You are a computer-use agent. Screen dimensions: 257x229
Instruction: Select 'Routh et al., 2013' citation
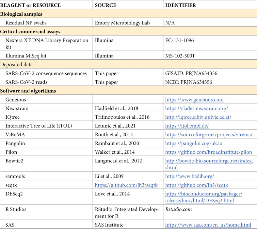[114, 134]
